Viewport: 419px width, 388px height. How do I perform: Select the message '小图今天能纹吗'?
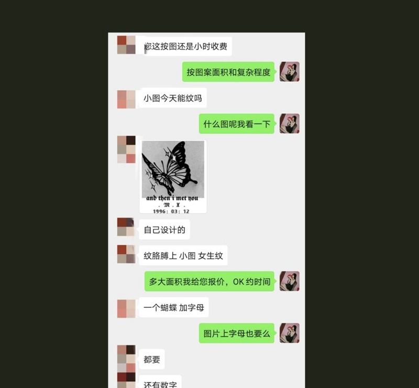click(173, 98)
